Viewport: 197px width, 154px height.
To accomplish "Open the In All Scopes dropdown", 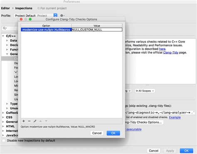I will (x=145, y=91).
